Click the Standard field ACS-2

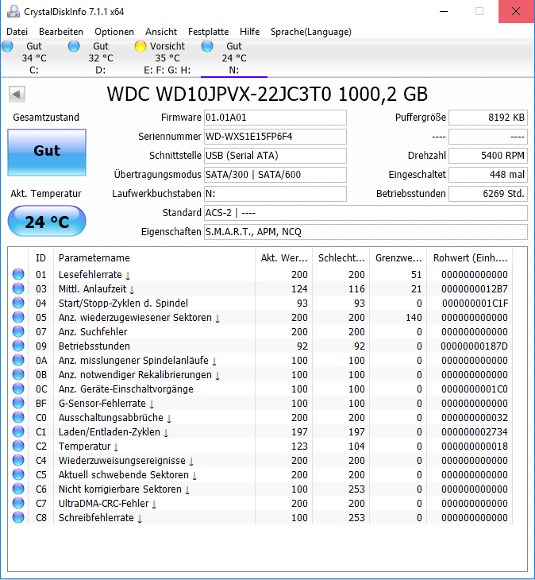366,213
